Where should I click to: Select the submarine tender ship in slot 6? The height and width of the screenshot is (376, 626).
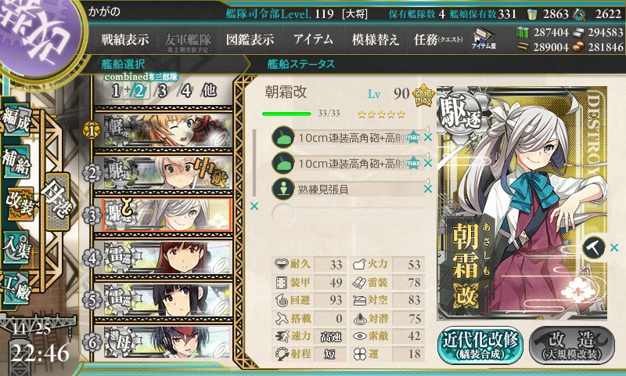167,342
